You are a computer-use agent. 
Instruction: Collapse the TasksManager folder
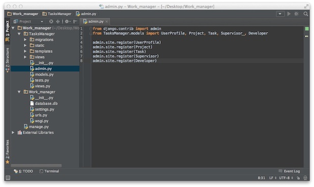click(19, 34)
